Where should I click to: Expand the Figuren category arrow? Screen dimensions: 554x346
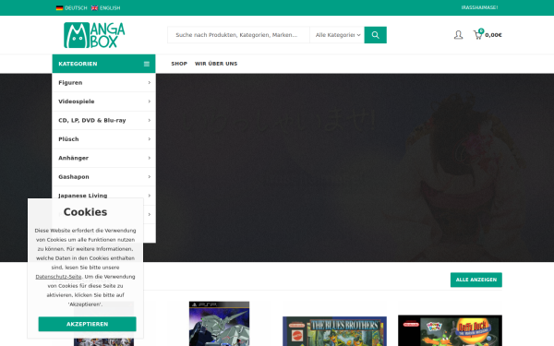click(x=149, y=83)
